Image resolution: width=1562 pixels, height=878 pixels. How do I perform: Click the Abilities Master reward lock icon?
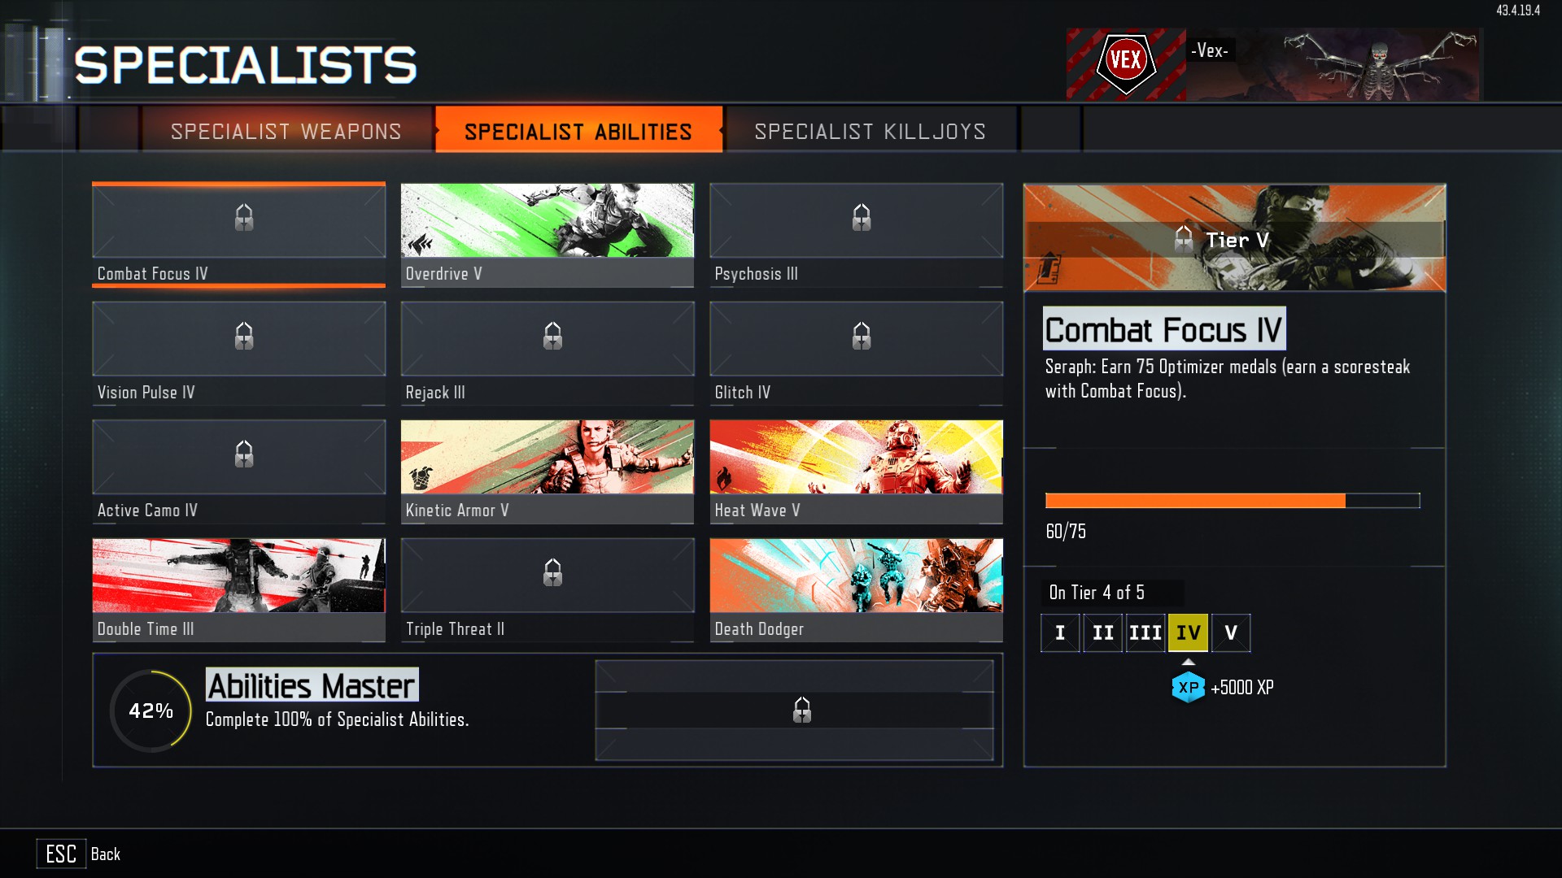[802, 710]
